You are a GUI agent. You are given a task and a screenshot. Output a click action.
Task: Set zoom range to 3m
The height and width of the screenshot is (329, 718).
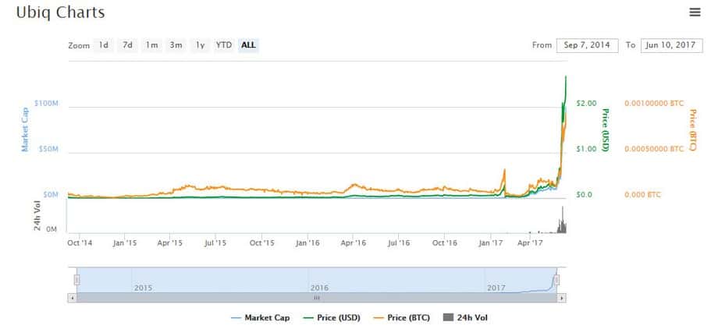pos(176,45)
